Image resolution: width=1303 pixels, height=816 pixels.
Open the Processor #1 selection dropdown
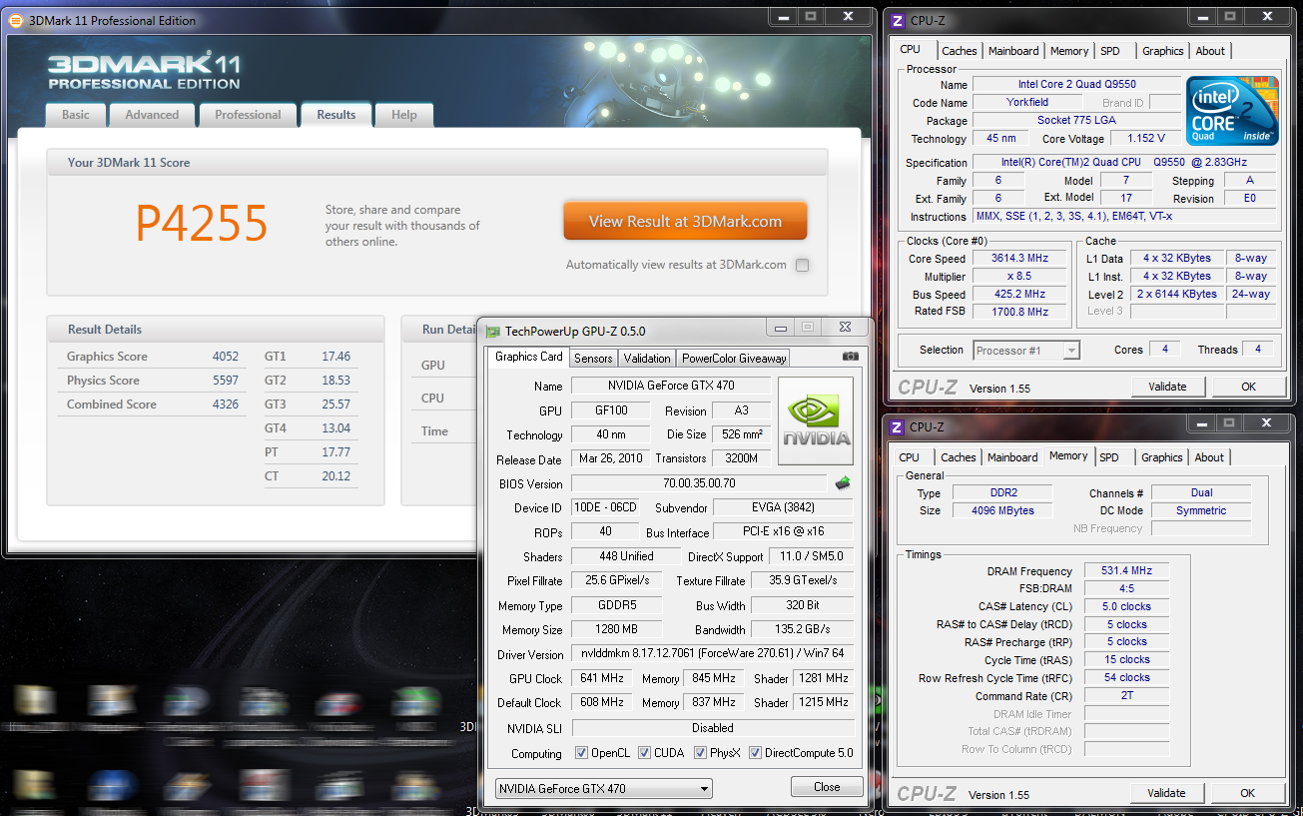point(1025,350)
